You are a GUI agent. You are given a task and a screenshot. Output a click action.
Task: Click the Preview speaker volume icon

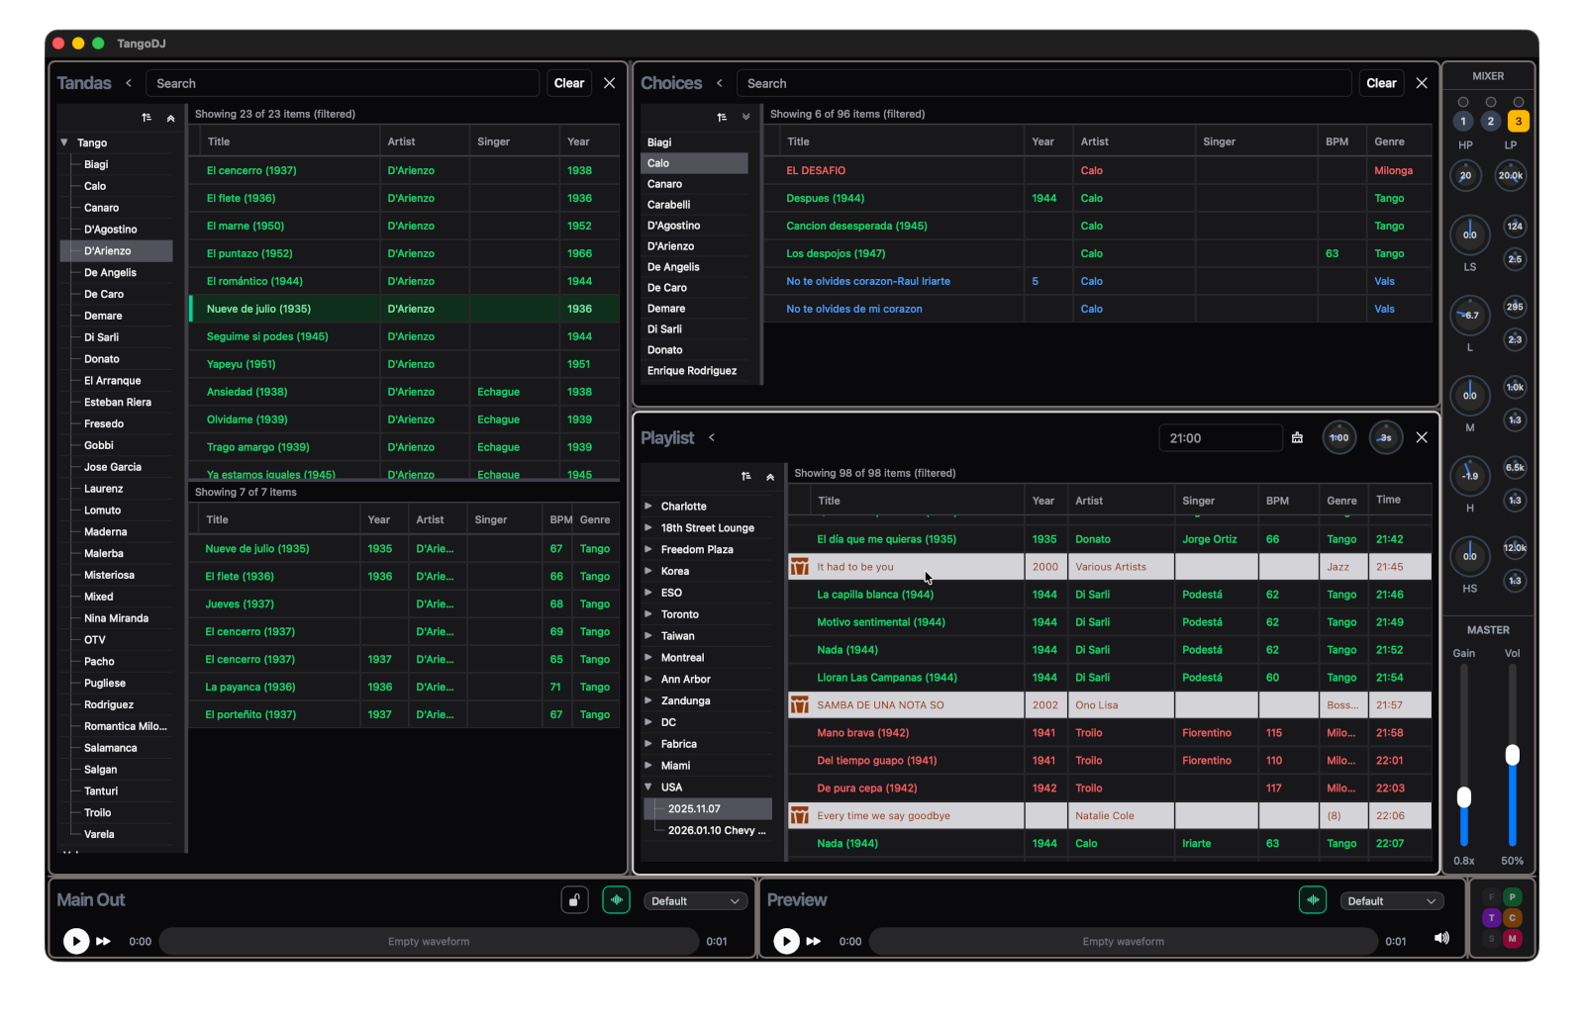1441,938
